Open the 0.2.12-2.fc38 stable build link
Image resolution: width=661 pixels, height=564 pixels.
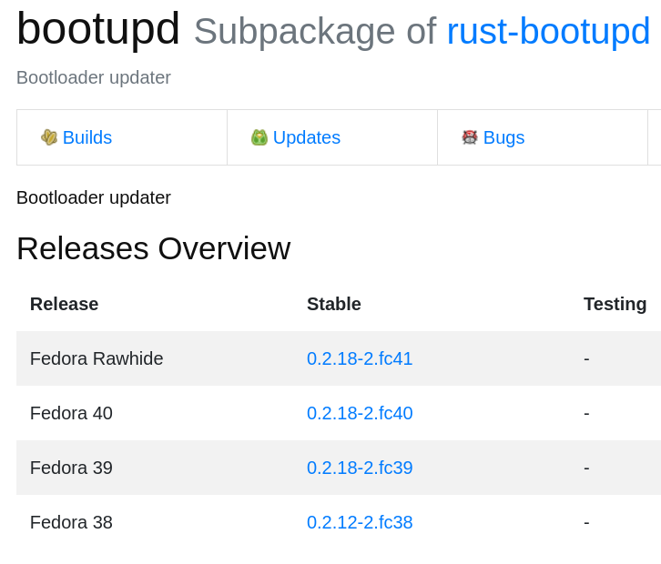coord(360,522)
